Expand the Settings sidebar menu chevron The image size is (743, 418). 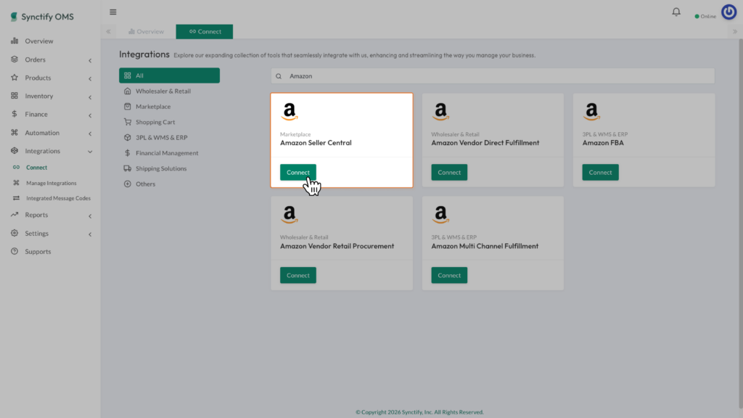coord(90,234)
